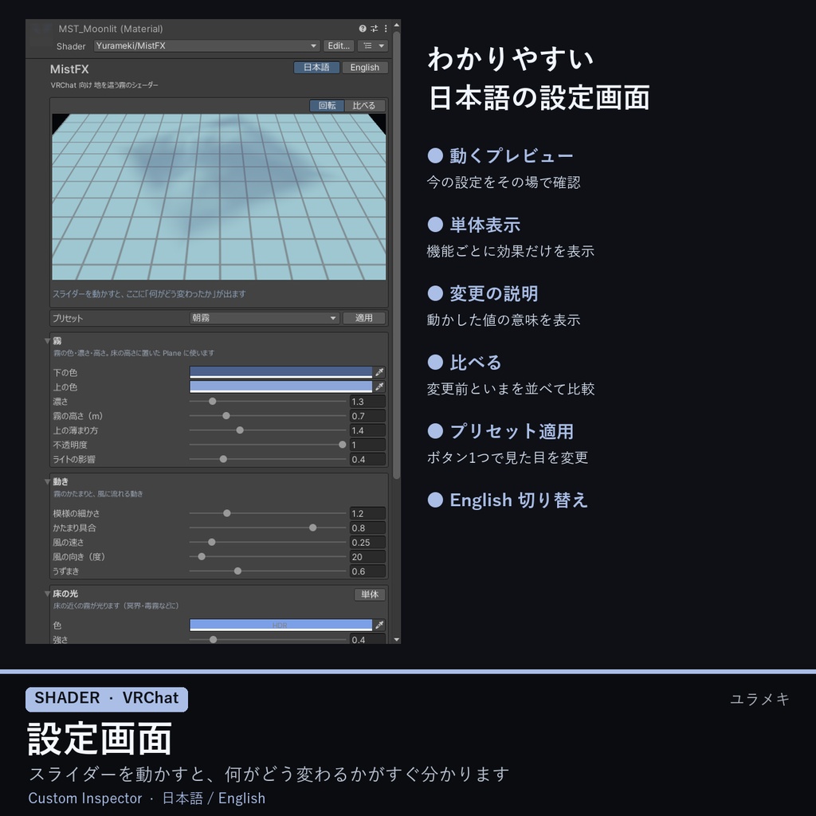Switch the inspector language to 日本語
Image resolution: width=816 pixels, height=816 pixels.
[x=316, y=67]
